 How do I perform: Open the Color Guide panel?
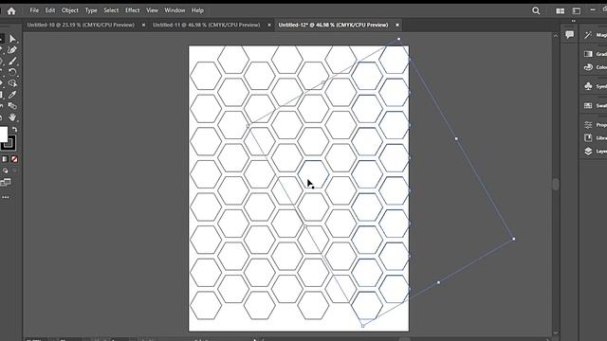595,67
